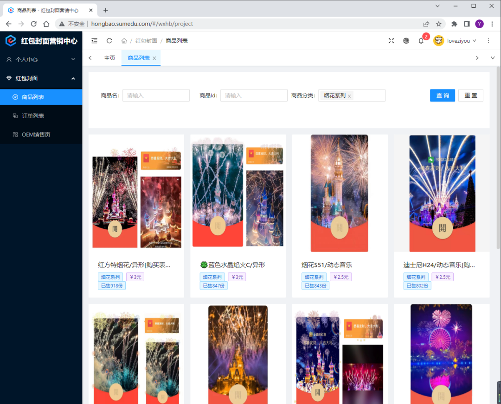Click the browser forward arrow
The height and width of the screenshot is (404, 501).
tap(21, 24)
